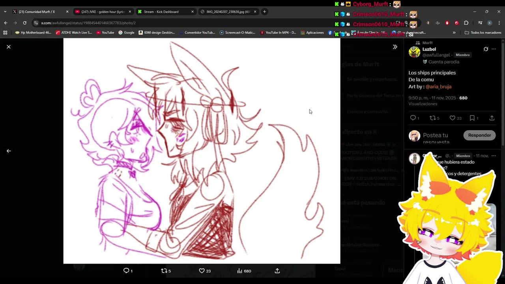
Task: Open the tab search dropdown arrow
Action: tap(5, 11)
